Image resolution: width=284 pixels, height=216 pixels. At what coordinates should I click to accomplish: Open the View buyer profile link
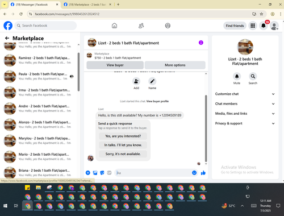pos(157,101)
